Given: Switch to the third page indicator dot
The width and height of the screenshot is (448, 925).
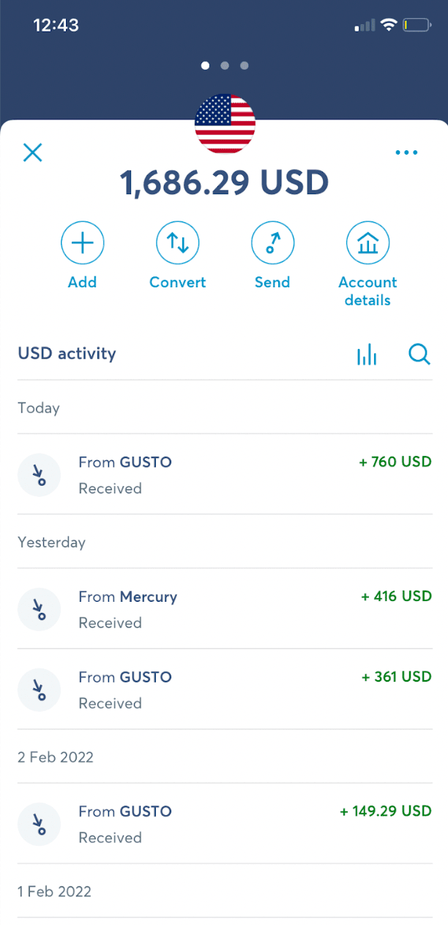Looking at the screenshot, I should tap(244, 66).
